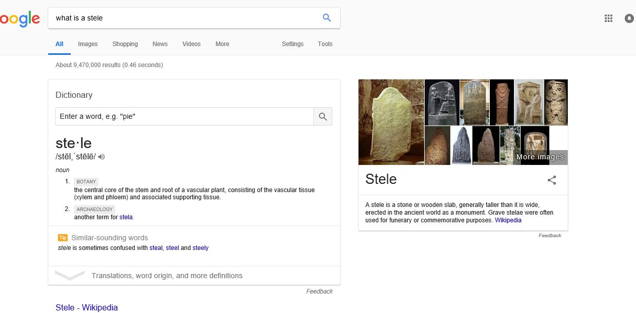
Task: Click the steely similar-word link
Action: pos(201,248)
